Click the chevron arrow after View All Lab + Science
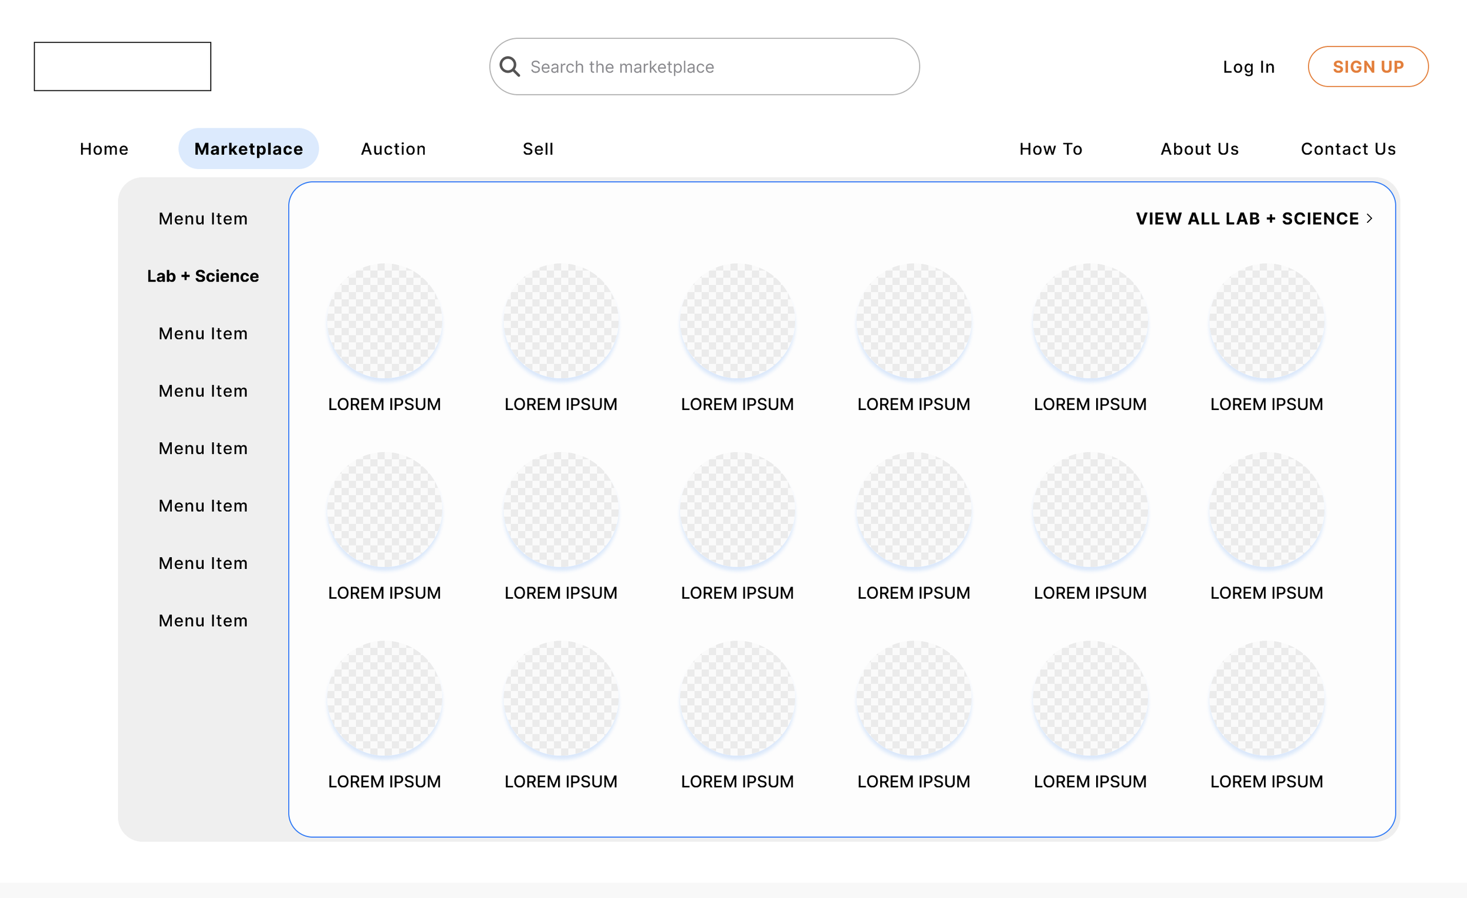The image size is (1467, 898). (x=1370, y=218)
